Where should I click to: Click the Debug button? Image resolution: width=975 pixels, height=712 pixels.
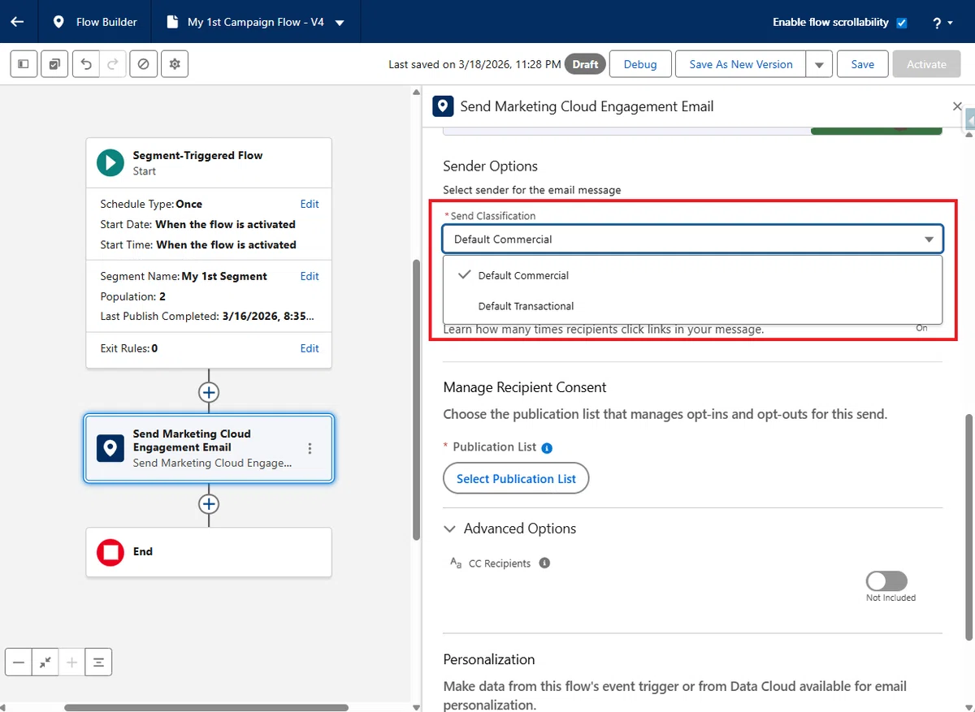pyautogui.click(x=640, y=64)
